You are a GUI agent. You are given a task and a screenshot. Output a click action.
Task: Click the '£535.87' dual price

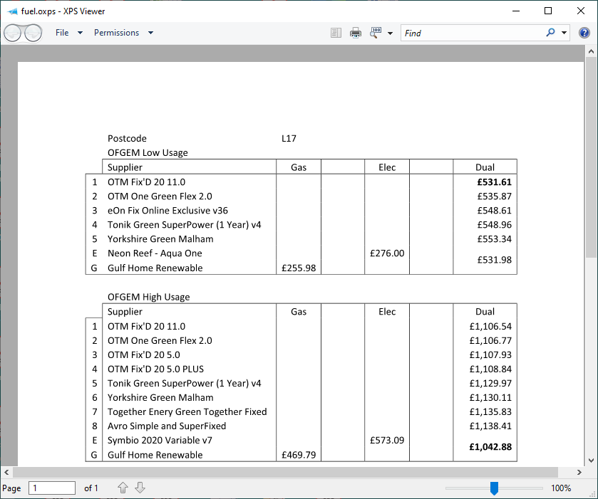[494, 196]
